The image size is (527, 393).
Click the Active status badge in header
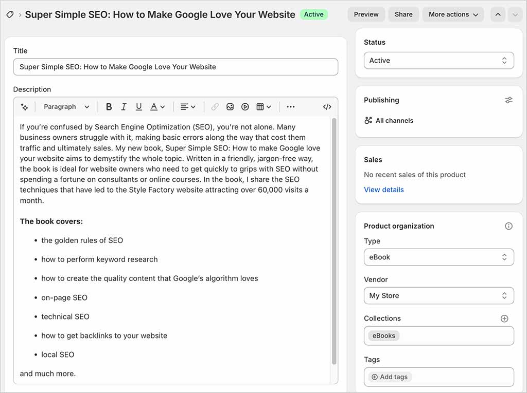(313, 14)
